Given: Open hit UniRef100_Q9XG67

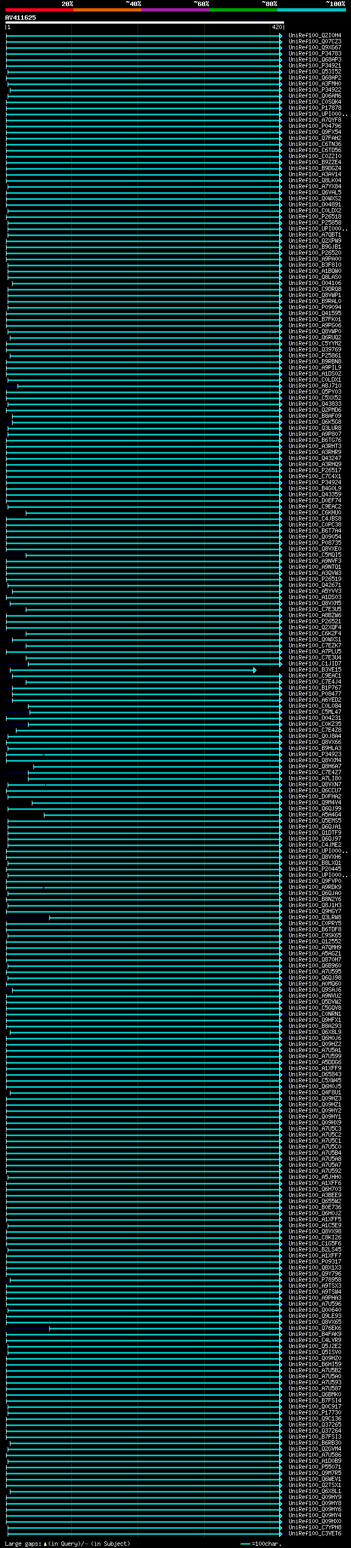Looking at the screenshot, I should [315, 47].
